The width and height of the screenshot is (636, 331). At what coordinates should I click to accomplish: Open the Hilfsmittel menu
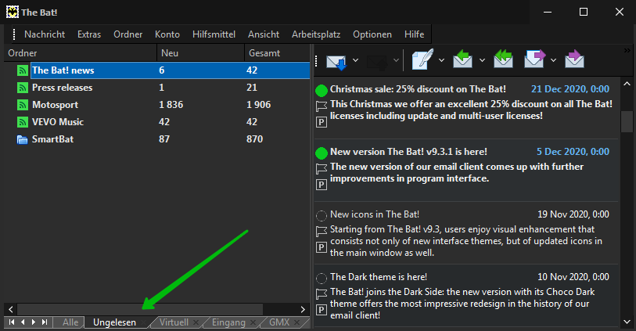click(x=214, y=34)
